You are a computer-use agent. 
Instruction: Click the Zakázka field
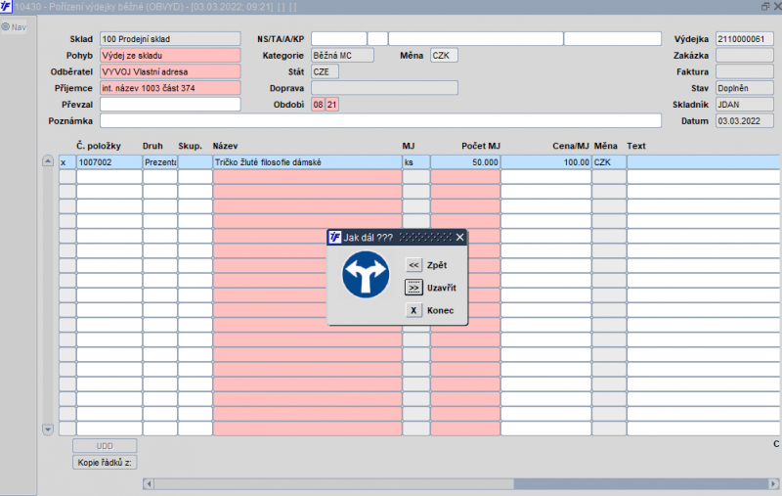click(x=745, y=56)
